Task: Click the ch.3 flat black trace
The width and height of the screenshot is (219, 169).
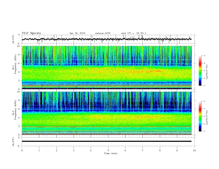Action: pos(106,141)
